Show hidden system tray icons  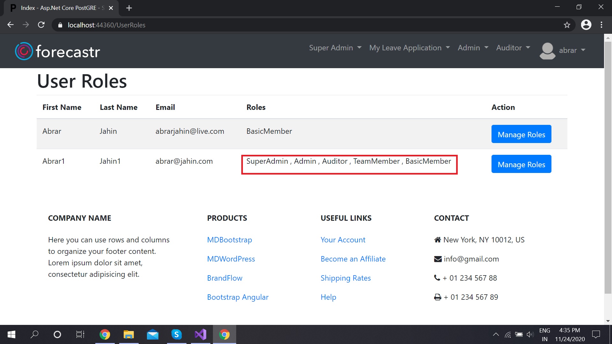[496, 334]
